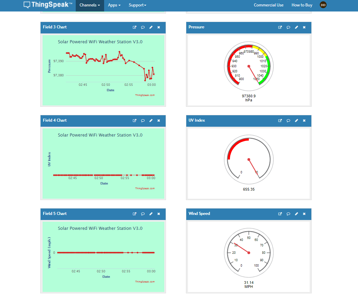The height and width of the screenshot is (294, 358).
Task: Click the ThingSpeak logo
Action: tap(48, 5)
